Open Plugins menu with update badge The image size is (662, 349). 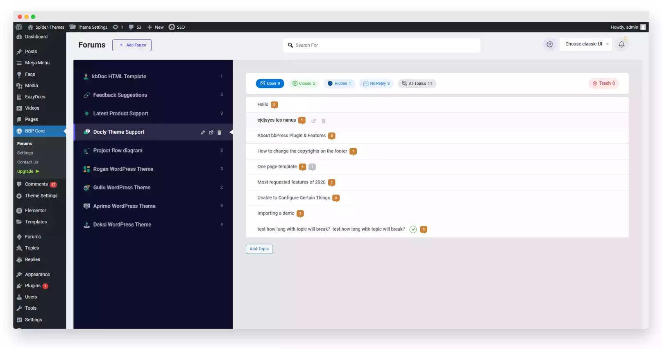tap(33, 286)
